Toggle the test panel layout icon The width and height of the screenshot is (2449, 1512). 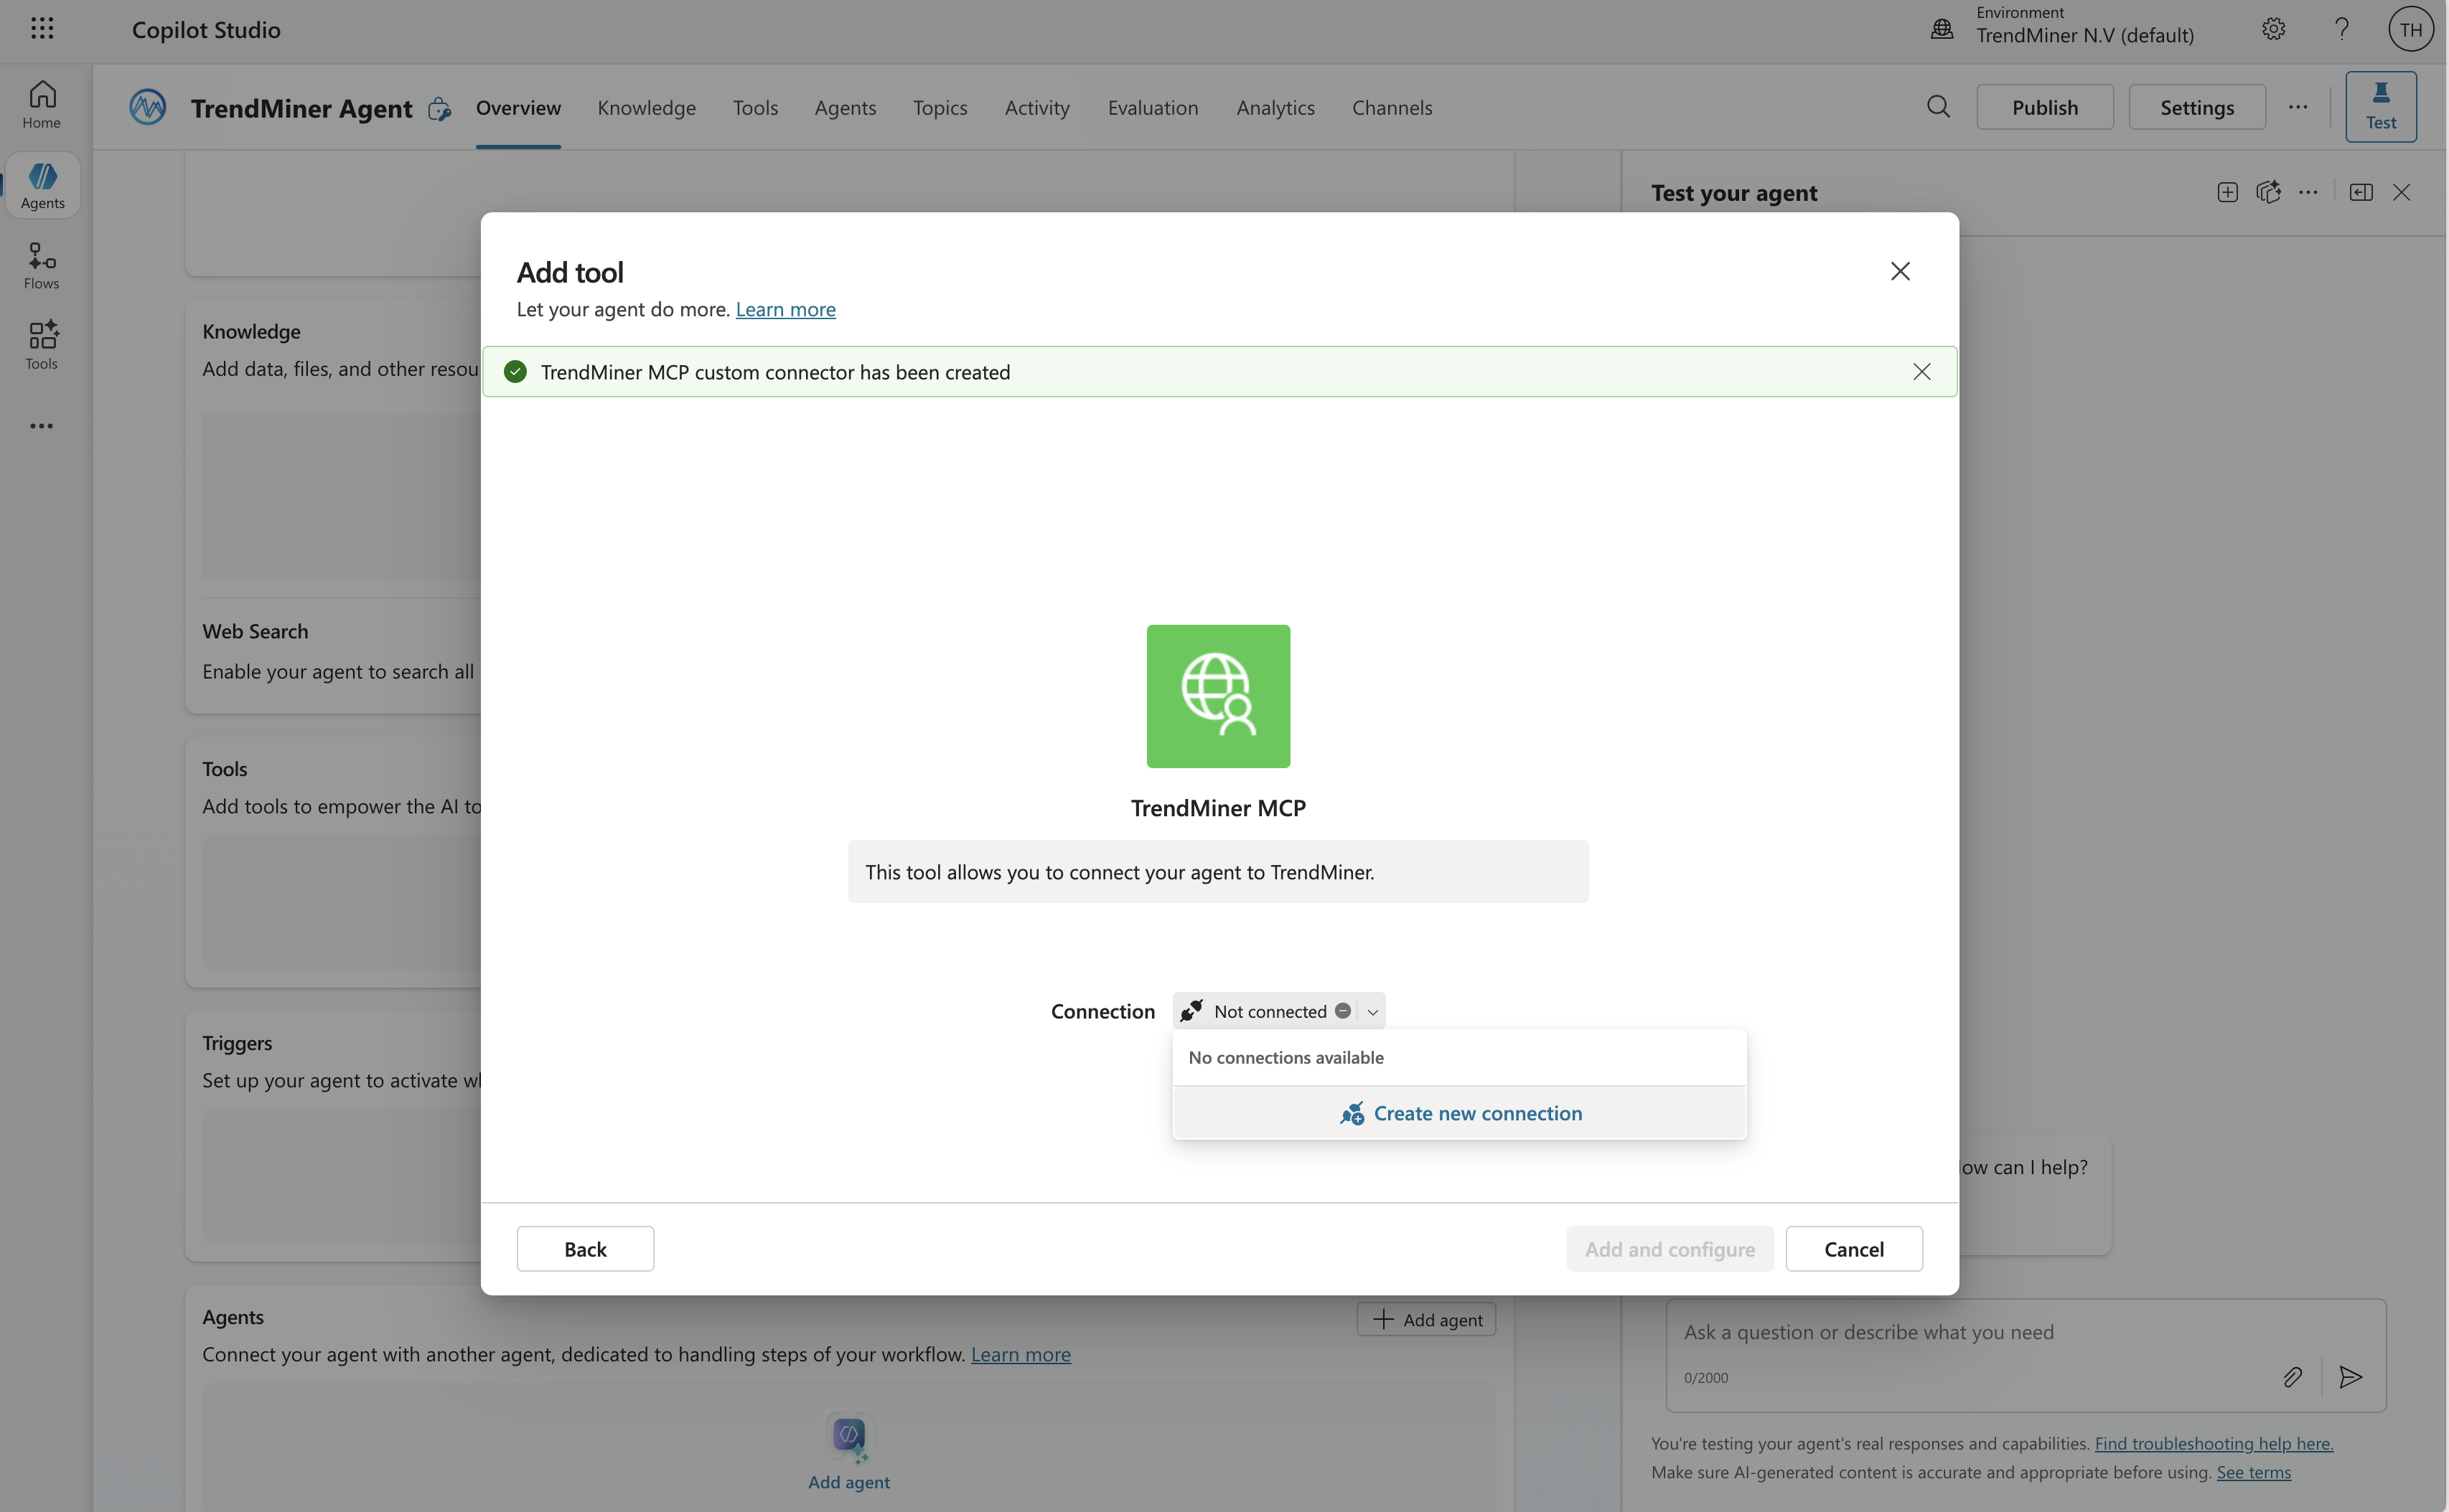2361,192
